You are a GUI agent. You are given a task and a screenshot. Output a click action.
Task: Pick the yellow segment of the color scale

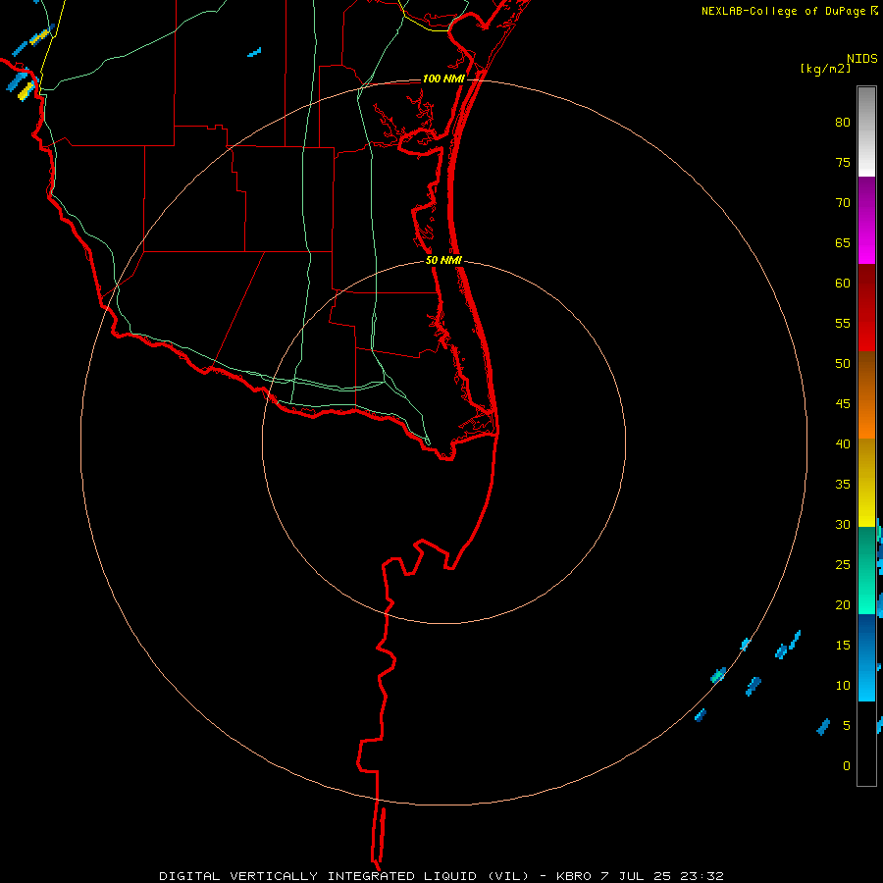(x=866, y=483)
